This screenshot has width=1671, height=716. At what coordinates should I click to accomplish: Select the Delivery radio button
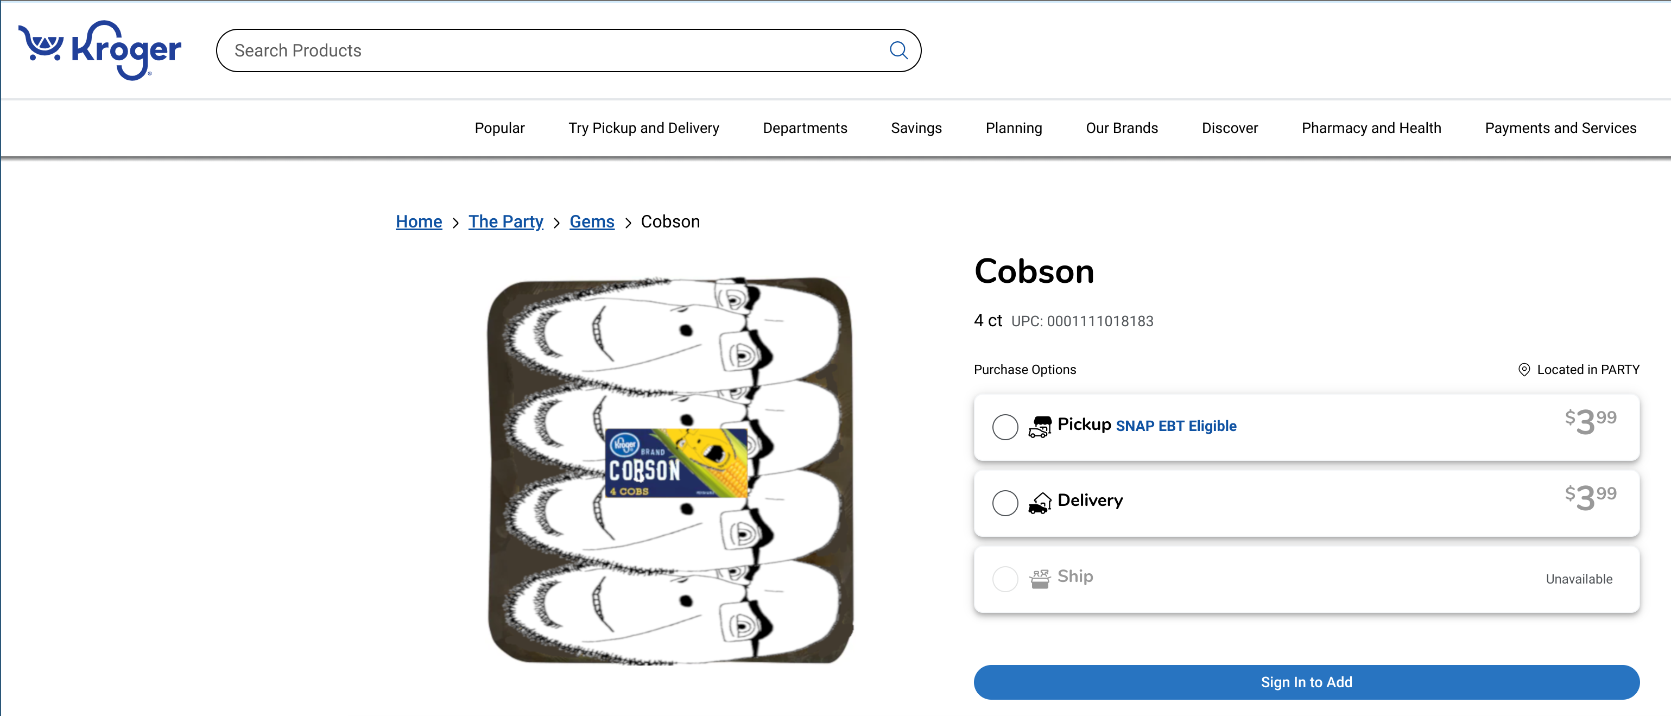pos(1005,503)
